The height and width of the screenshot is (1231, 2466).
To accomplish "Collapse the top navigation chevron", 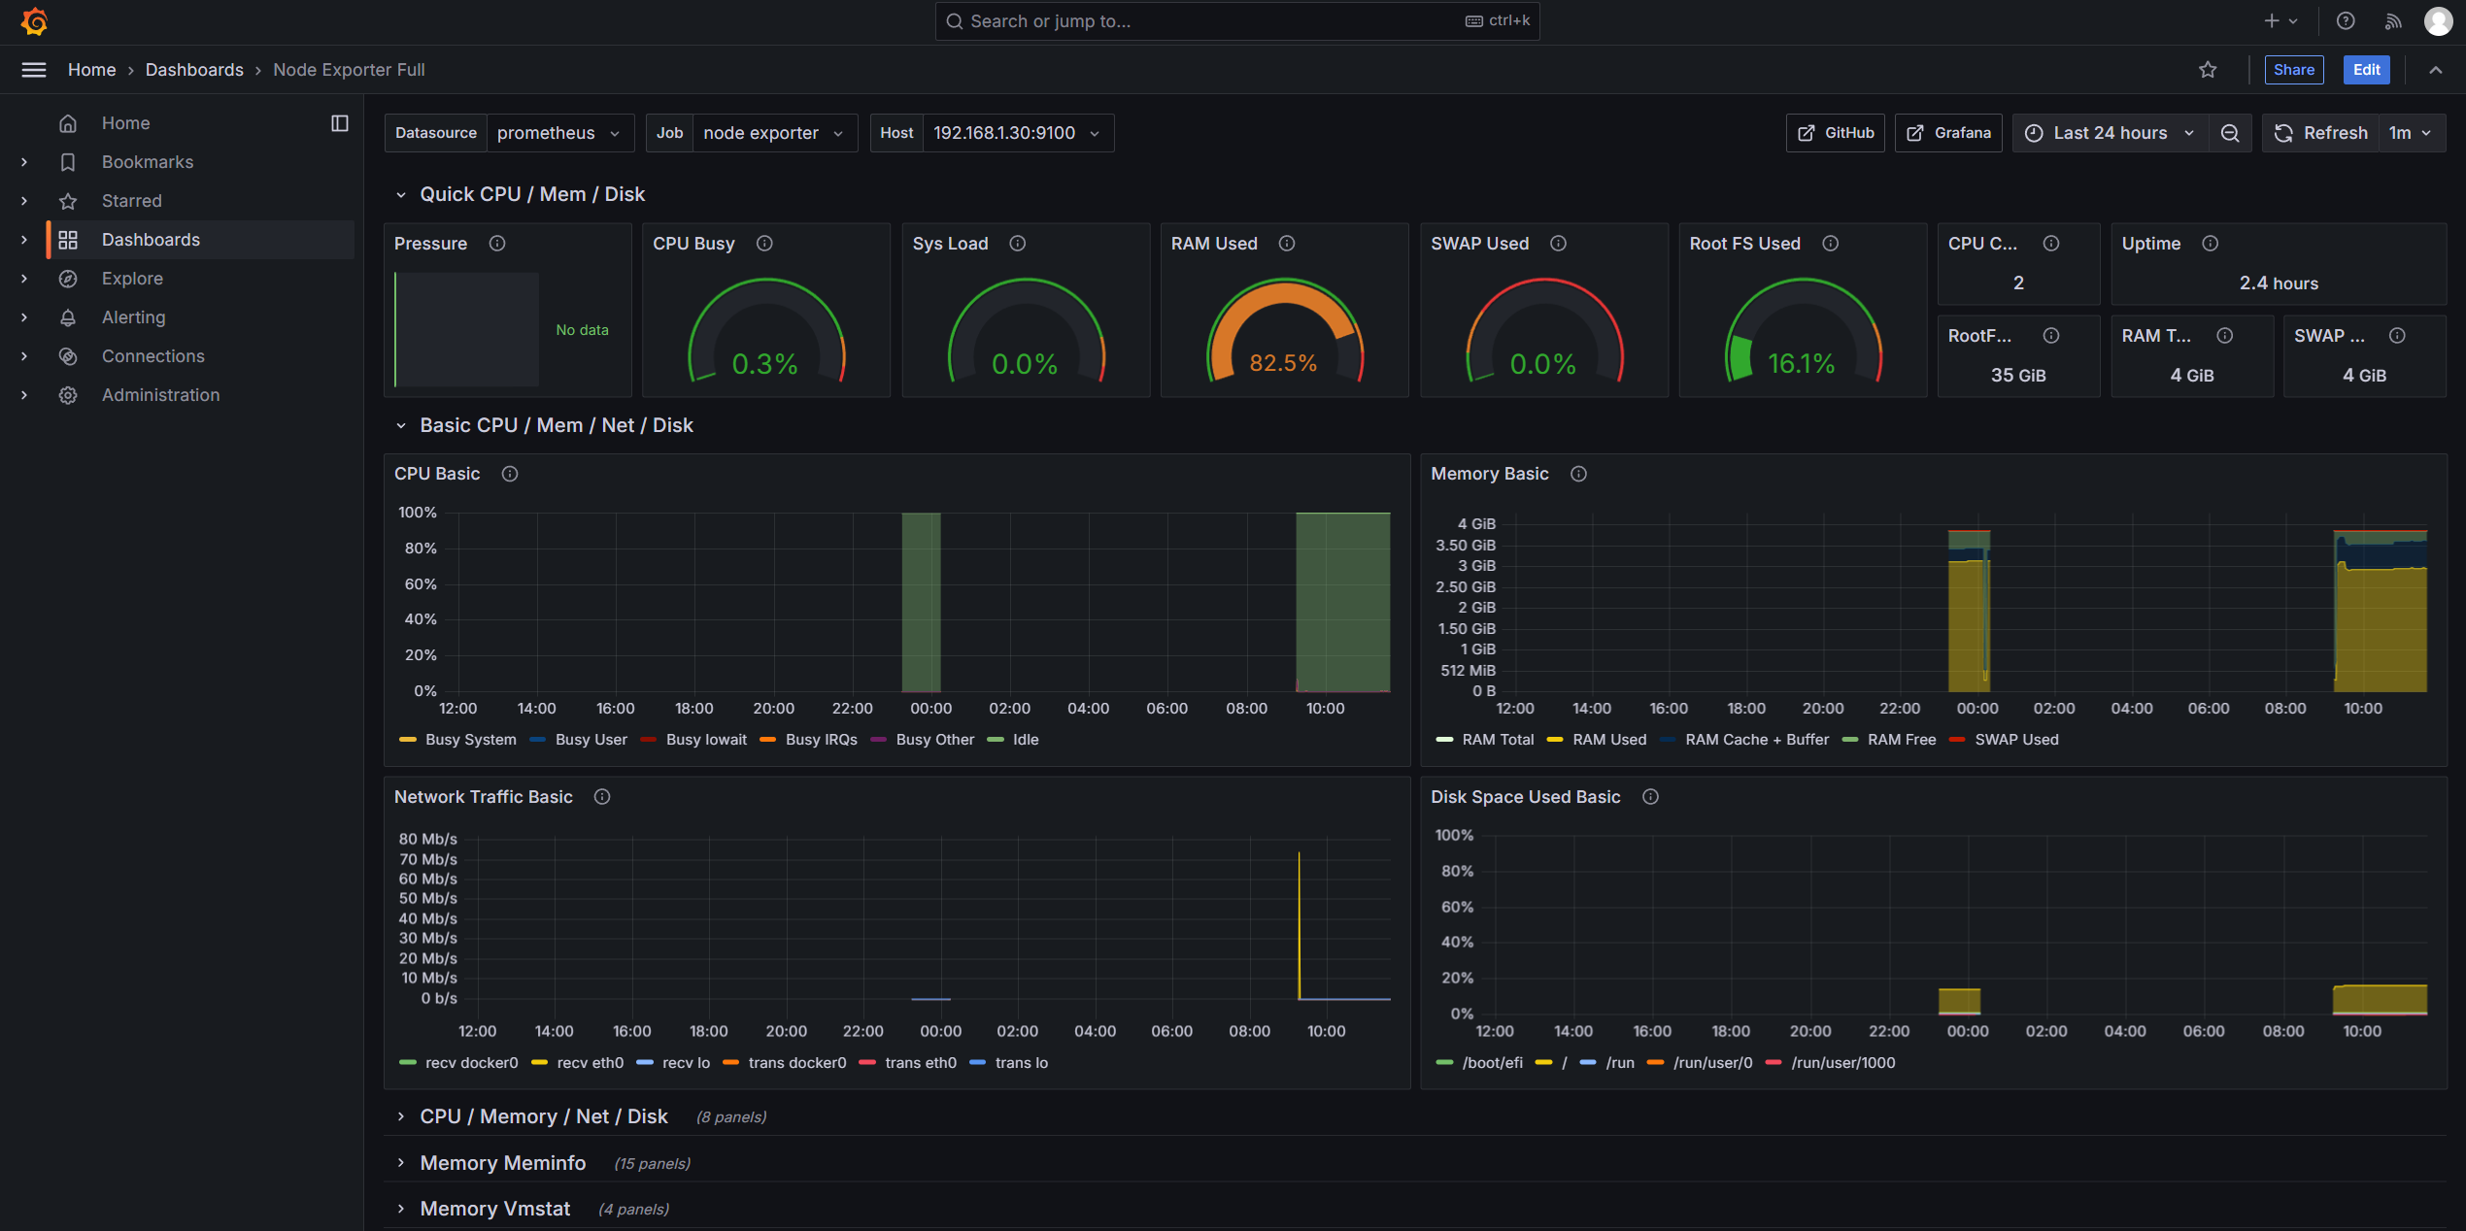I will tap(2435, 70).
